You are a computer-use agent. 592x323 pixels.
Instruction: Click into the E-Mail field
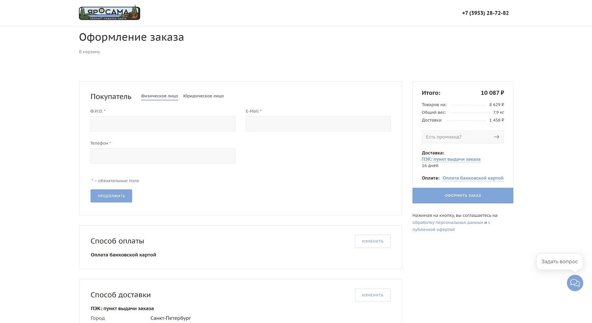click(x=318, y=124)
